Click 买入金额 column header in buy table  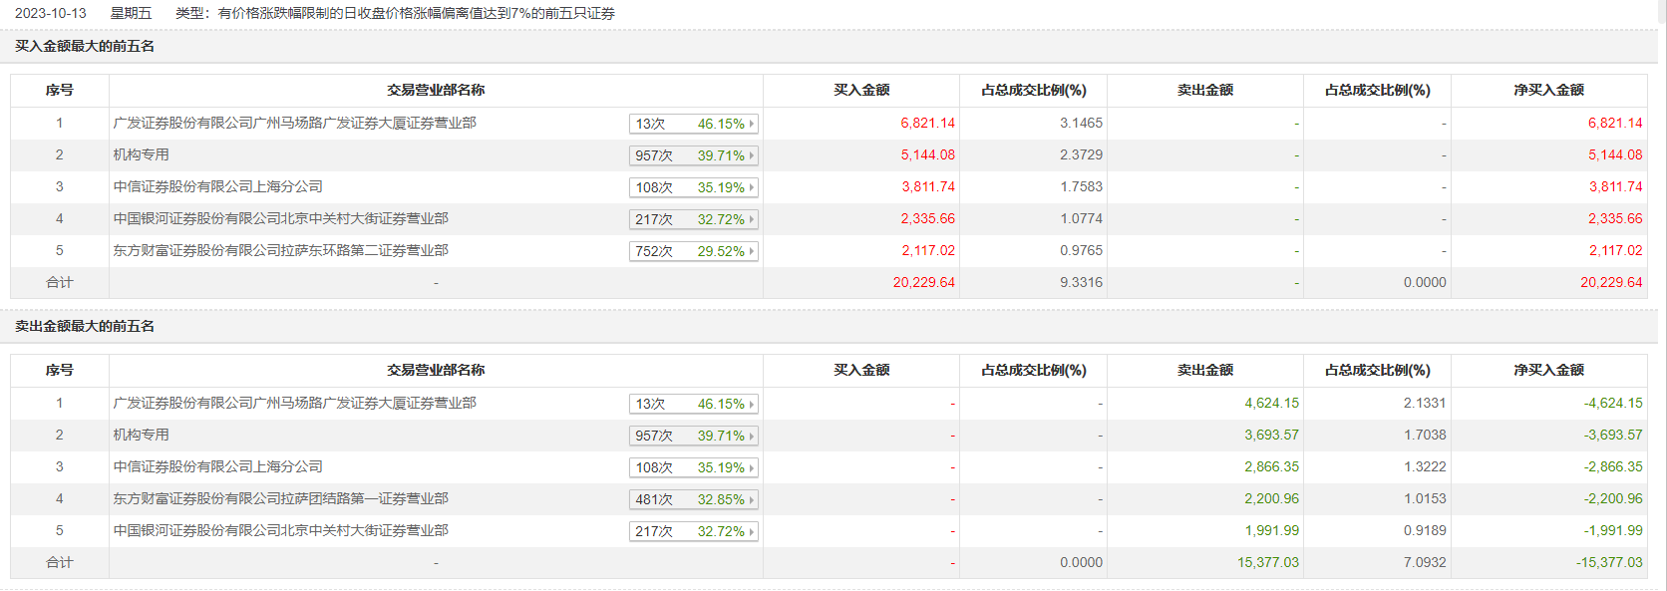click(861, 90)
